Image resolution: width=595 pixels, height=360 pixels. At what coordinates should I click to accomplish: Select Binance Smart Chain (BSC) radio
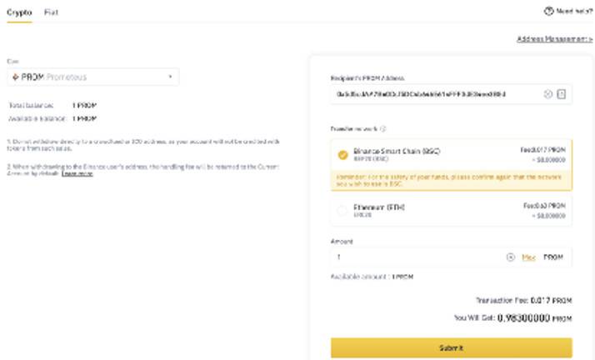(x=342, y=155)
